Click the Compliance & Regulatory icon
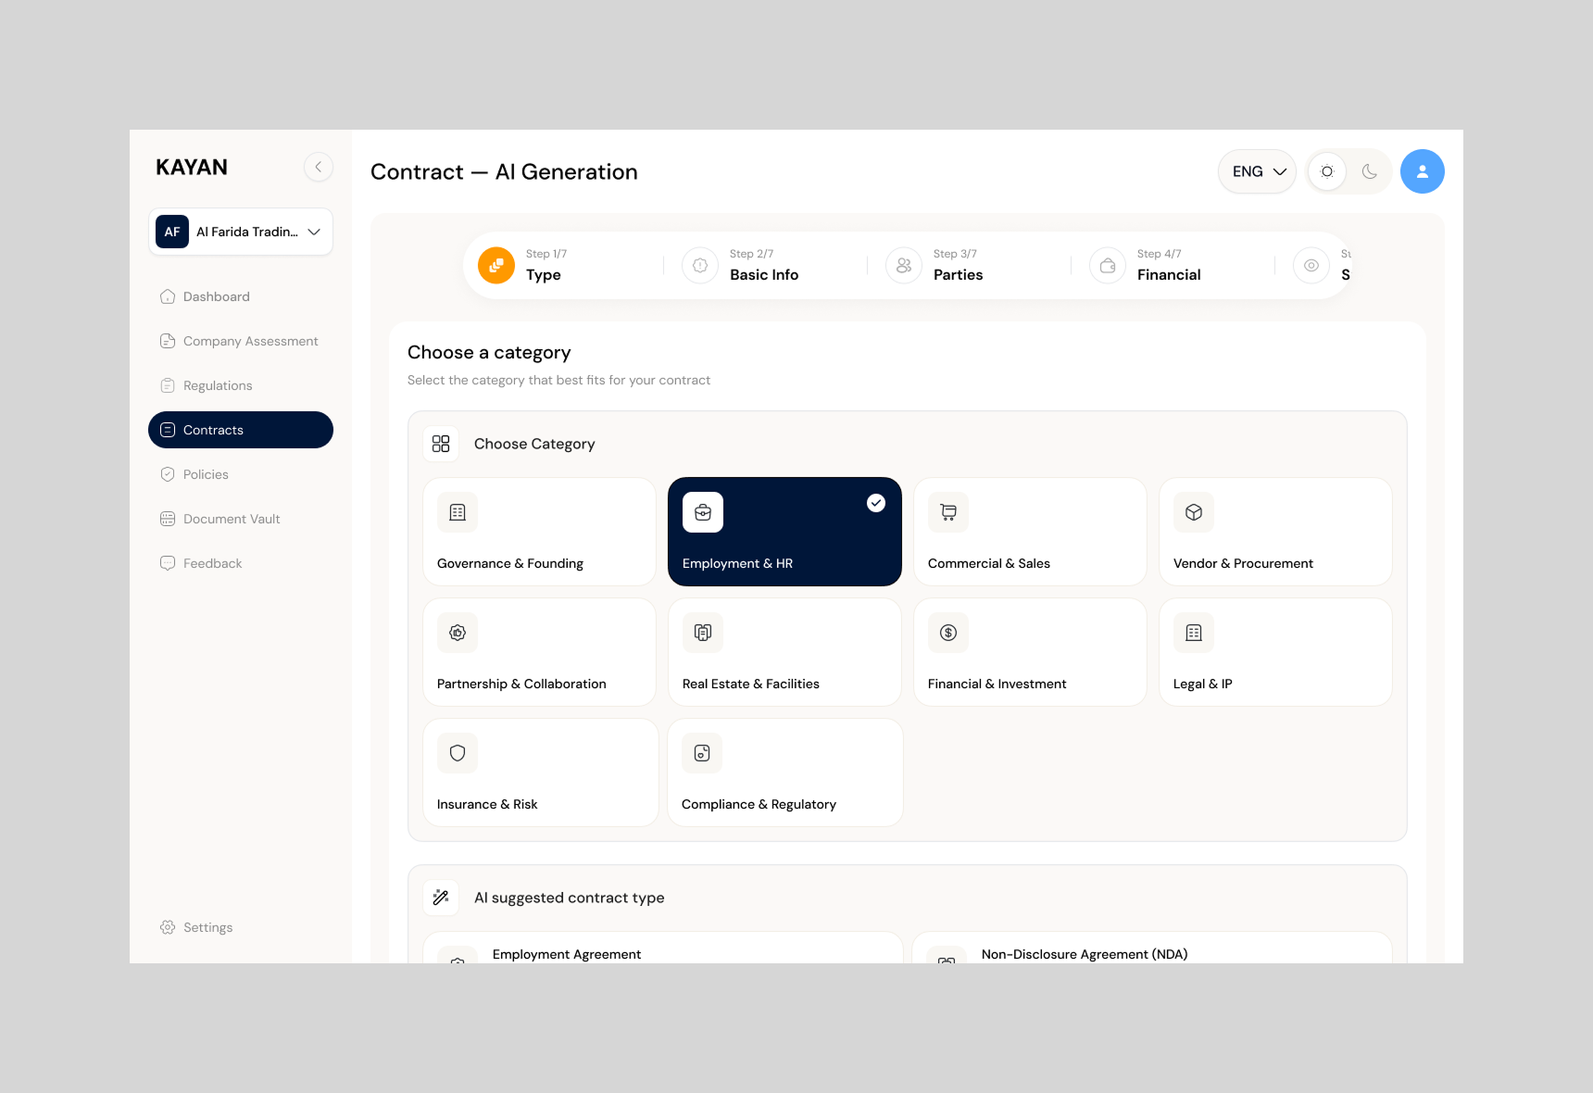1593x1093 pixels. pos(702,753)
